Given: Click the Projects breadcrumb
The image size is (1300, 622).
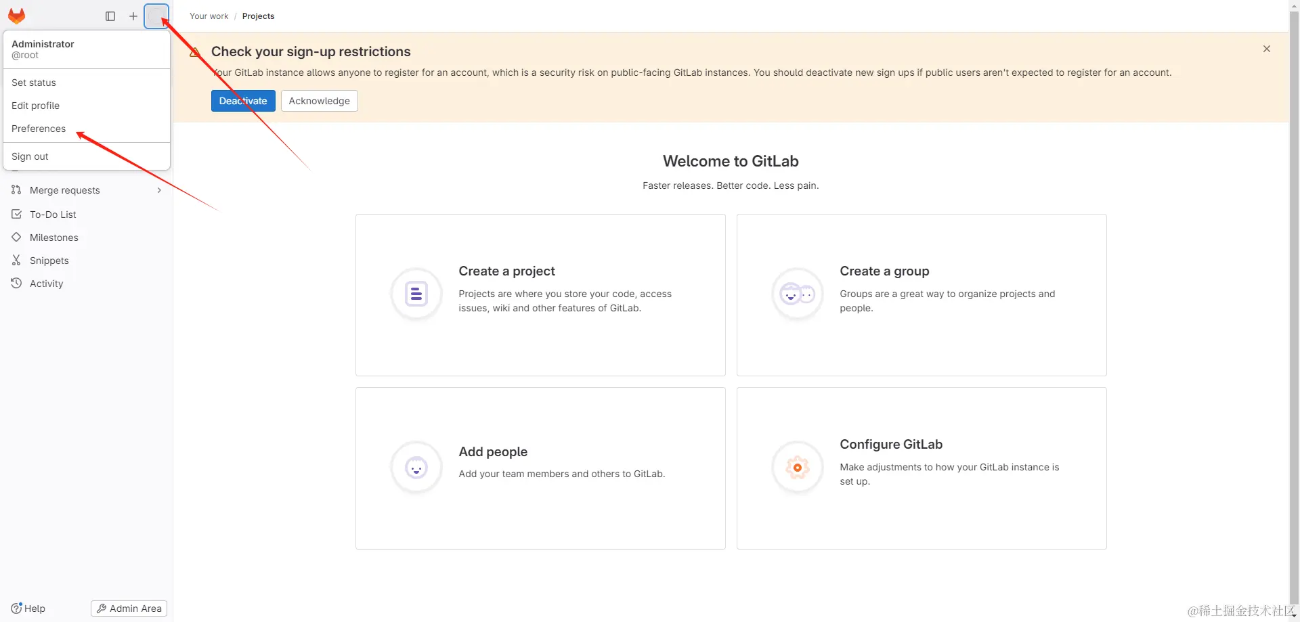Looking at the screenshot, I should click(x=259, y=16).
